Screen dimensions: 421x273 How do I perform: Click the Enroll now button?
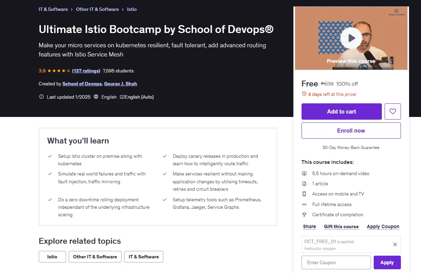(x=351, y=131)
